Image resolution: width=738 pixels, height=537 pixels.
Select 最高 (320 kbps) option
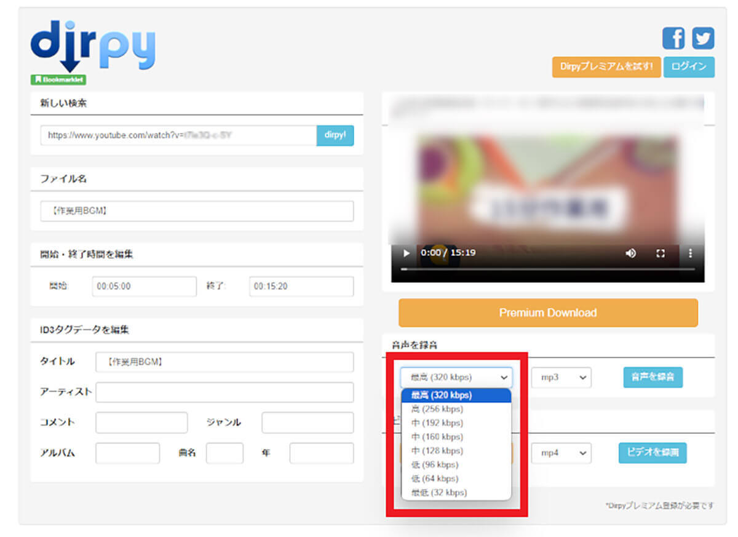coord(456,395)
